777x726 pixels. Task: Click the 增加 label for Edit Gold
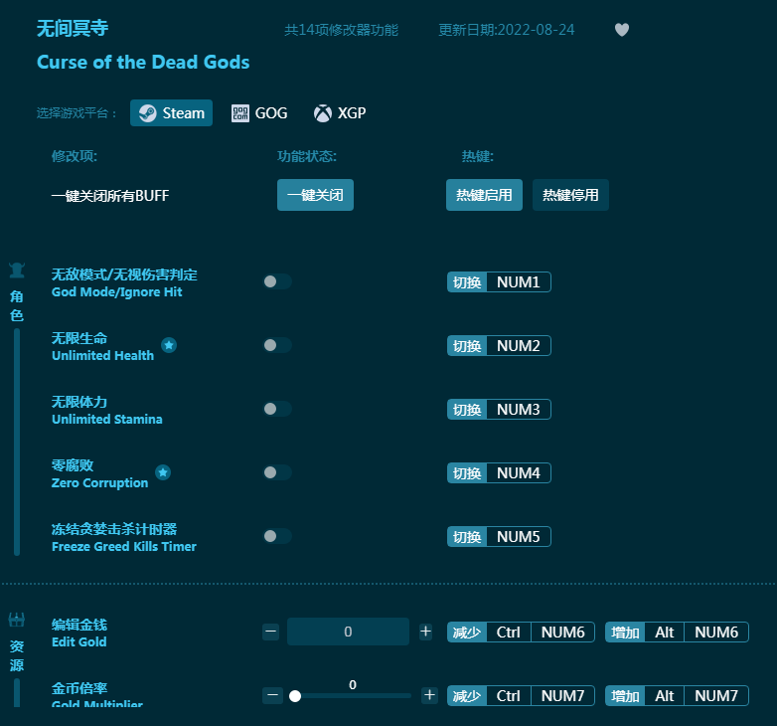point(625,633)
